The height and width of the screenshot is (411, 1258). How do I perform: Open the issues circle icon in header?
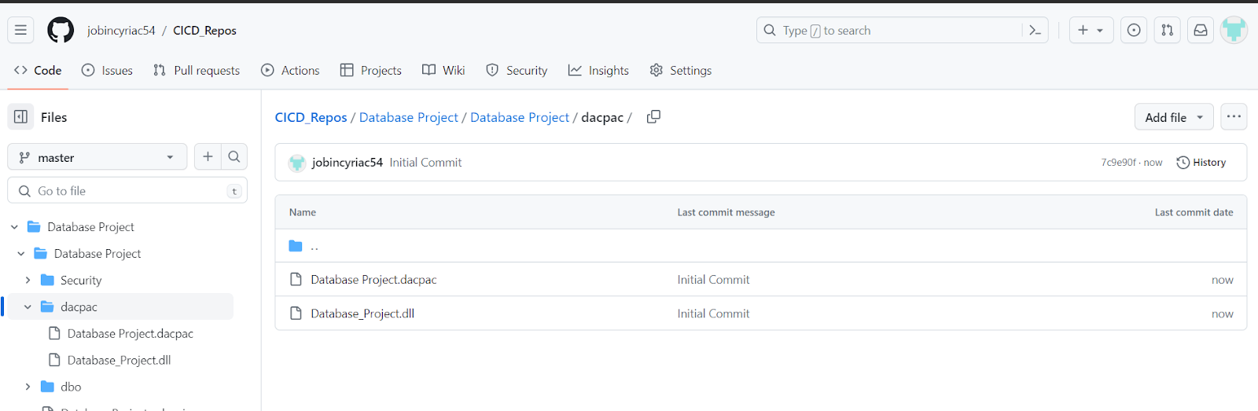tap(1133, 30)
